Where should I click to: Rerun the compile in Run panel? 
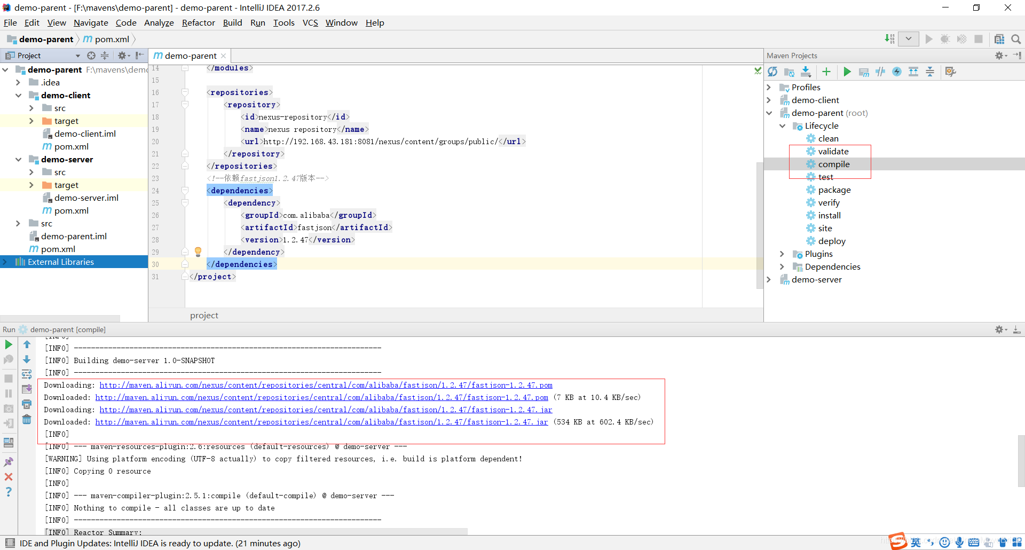coord(9,344)
